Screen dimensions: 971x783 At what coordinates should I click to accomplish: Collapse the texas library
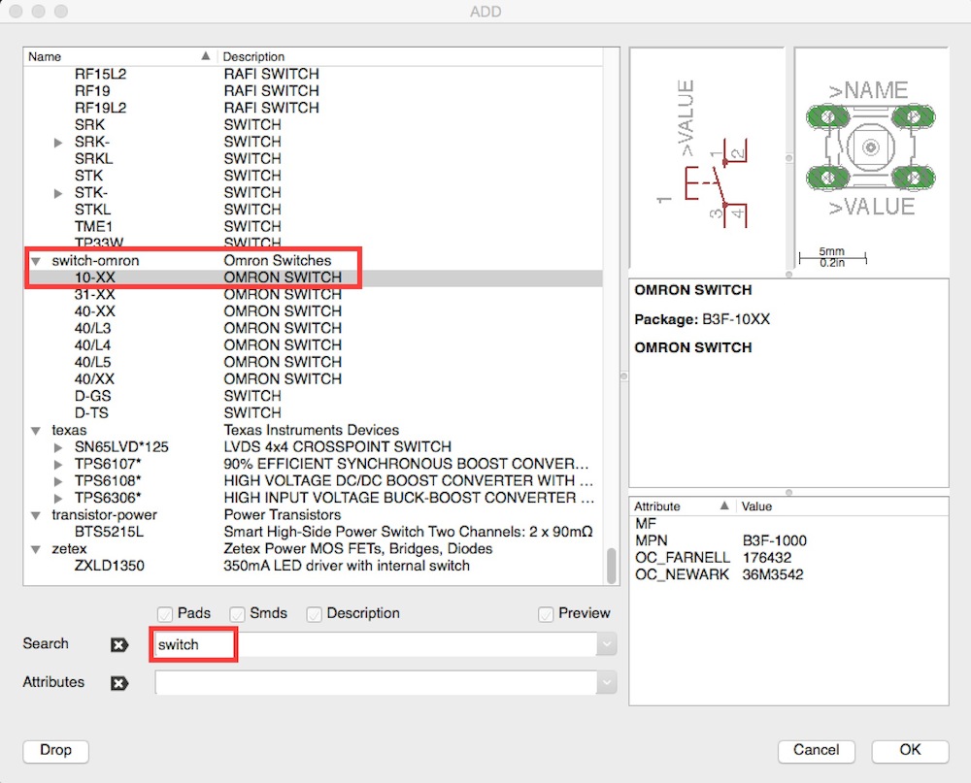pos(36,430)
